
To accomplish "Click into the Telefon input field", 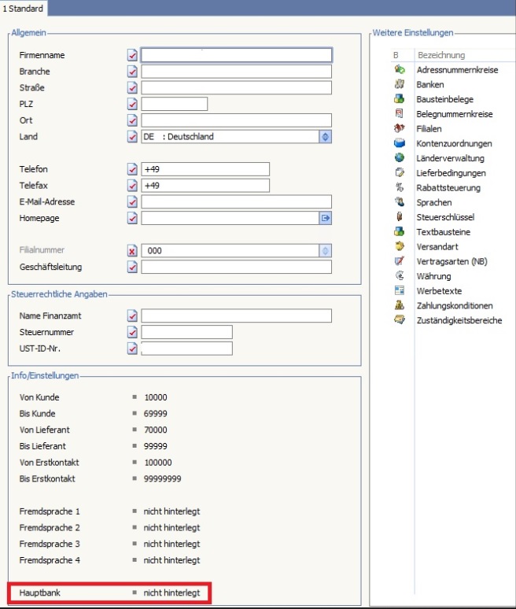I will coord(205,169).
